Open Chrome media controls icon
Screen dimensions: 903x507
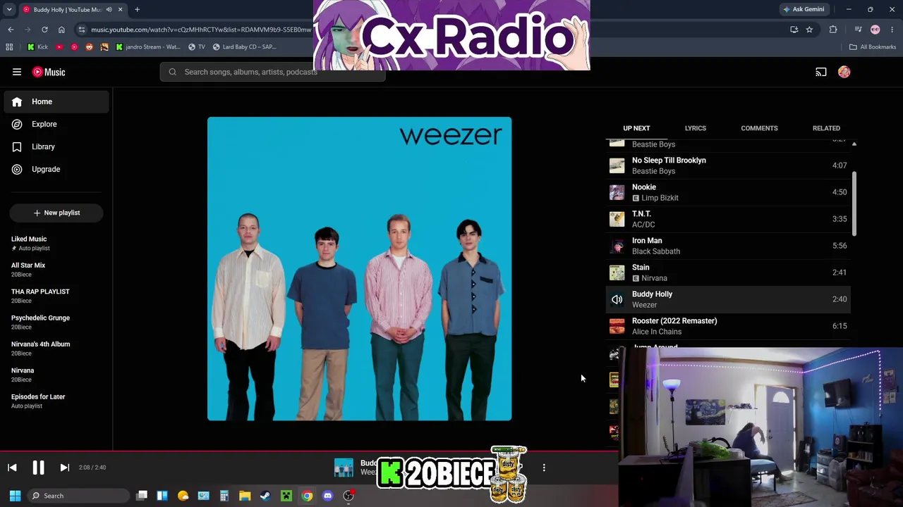[858, 30]
